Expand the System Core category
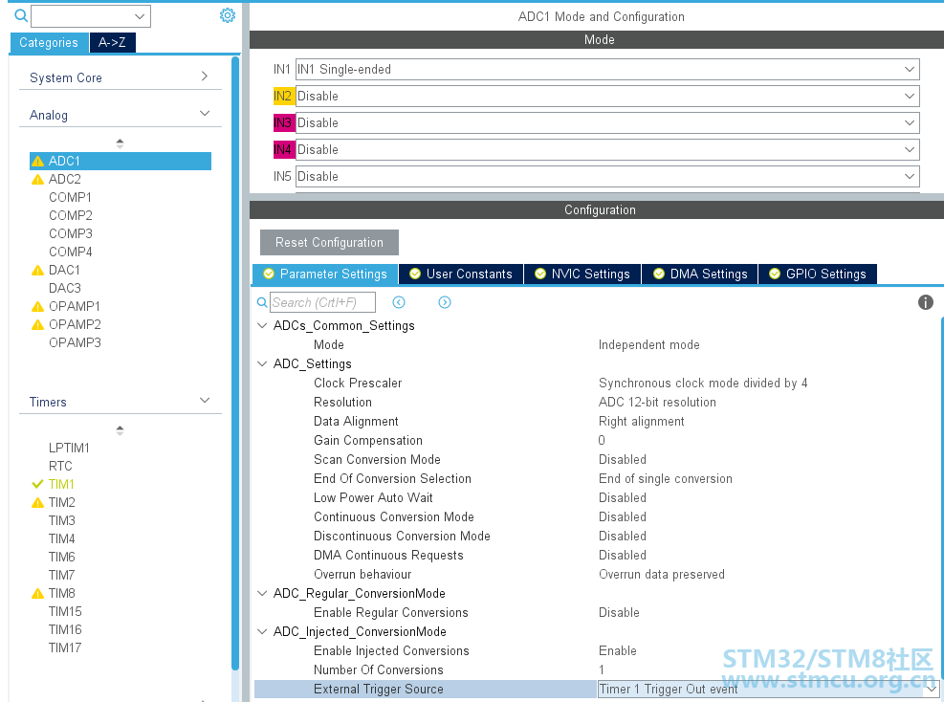944x702 pixels. click(205, 76)
